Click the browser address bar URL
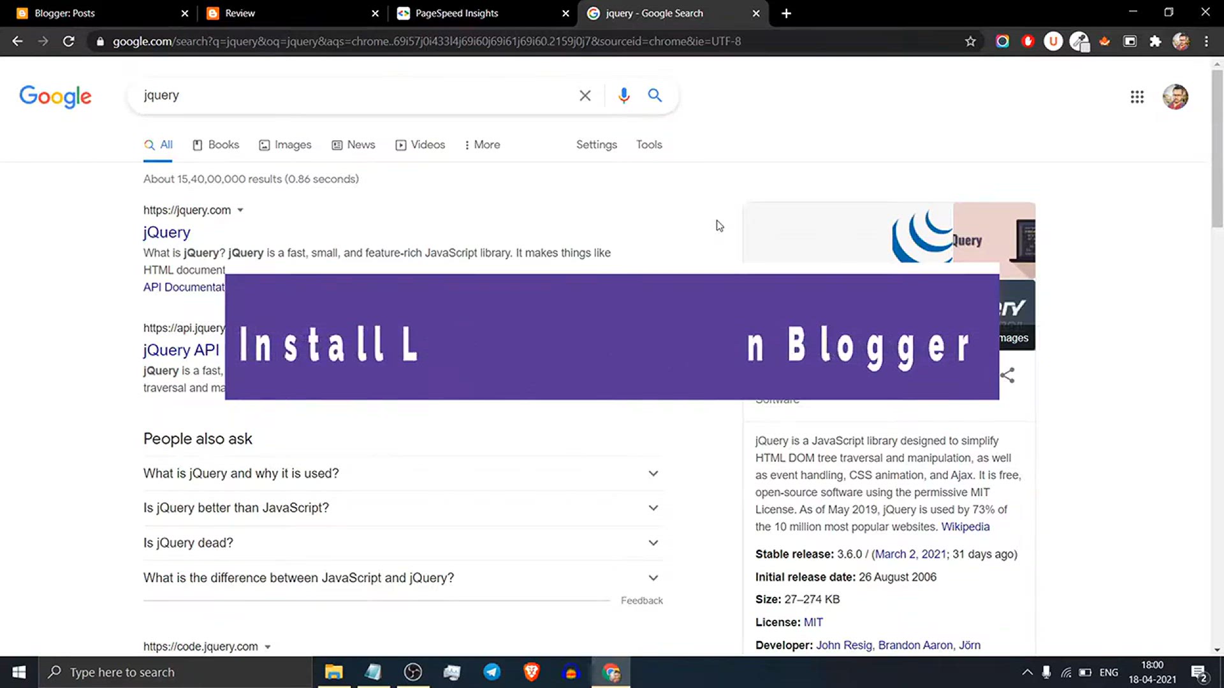The height and width of the screenshot is (688, 1224). (427, 41)
